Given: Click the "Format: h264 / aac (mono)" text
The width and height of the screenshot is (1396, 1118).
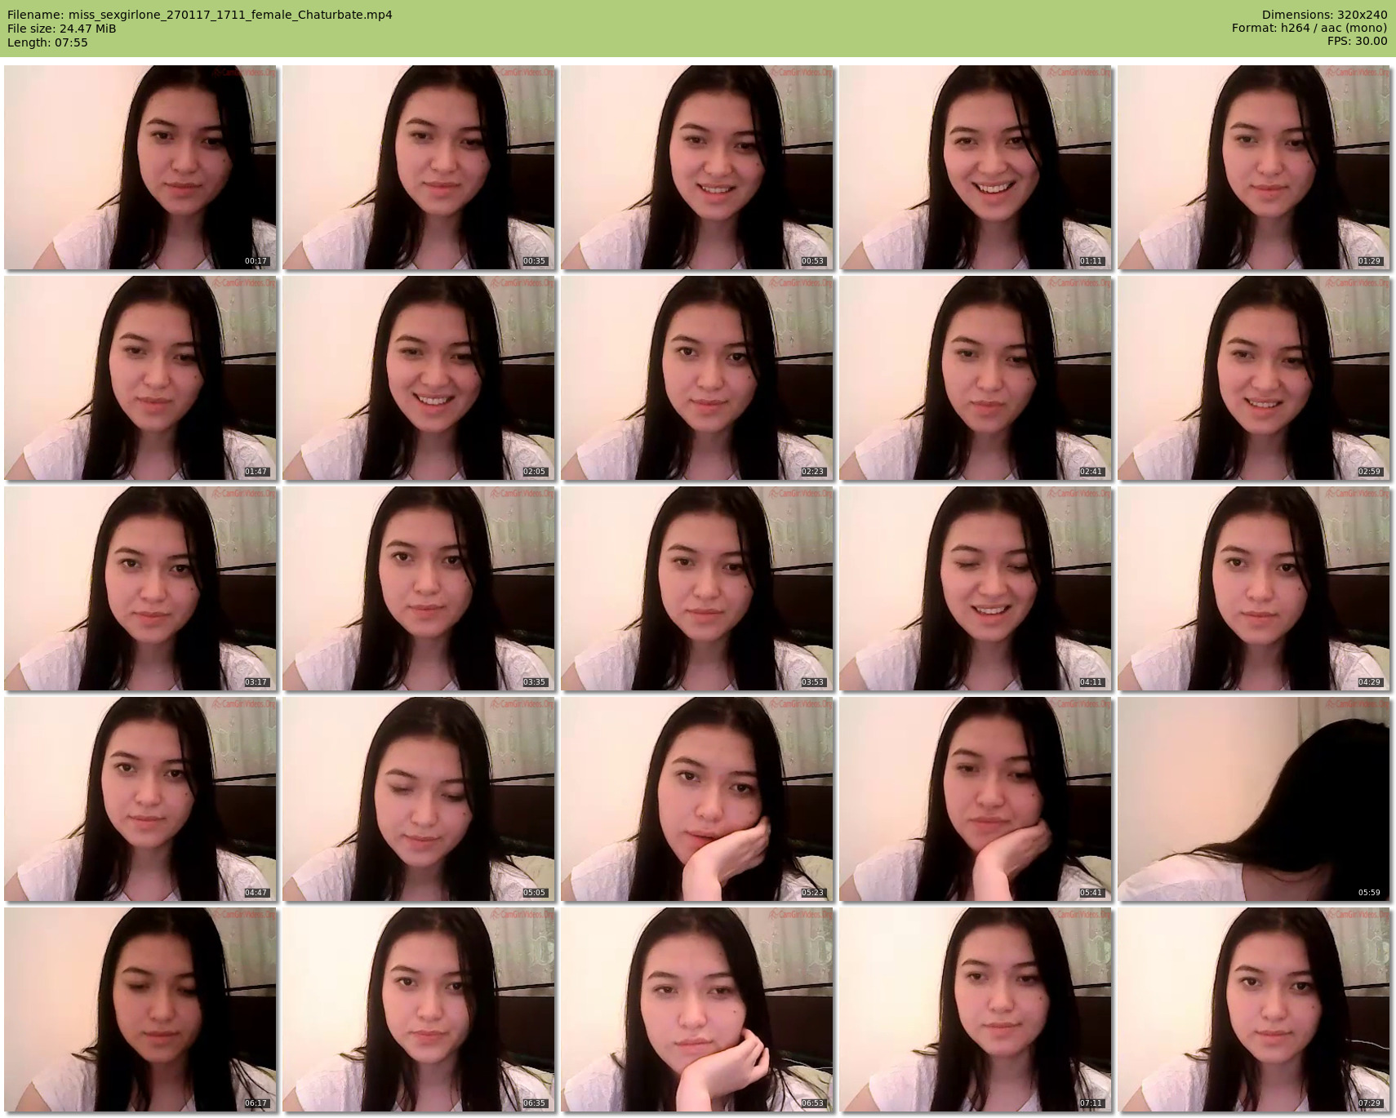Looking at the screenshot, I should click(1309, 29).
